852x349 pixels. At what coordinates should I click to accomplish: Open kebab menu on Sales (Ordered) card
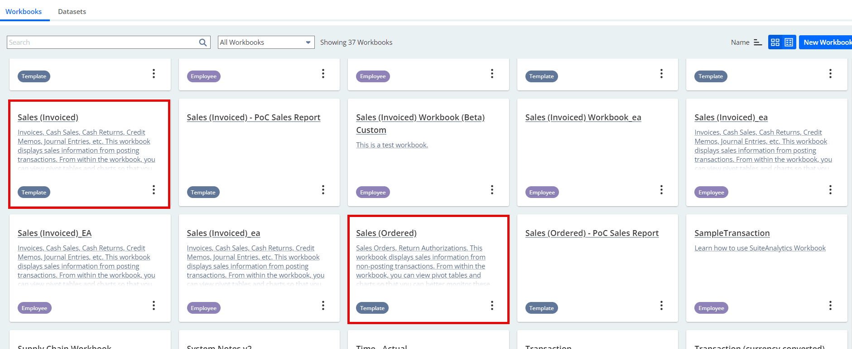[x=492, y=305]
